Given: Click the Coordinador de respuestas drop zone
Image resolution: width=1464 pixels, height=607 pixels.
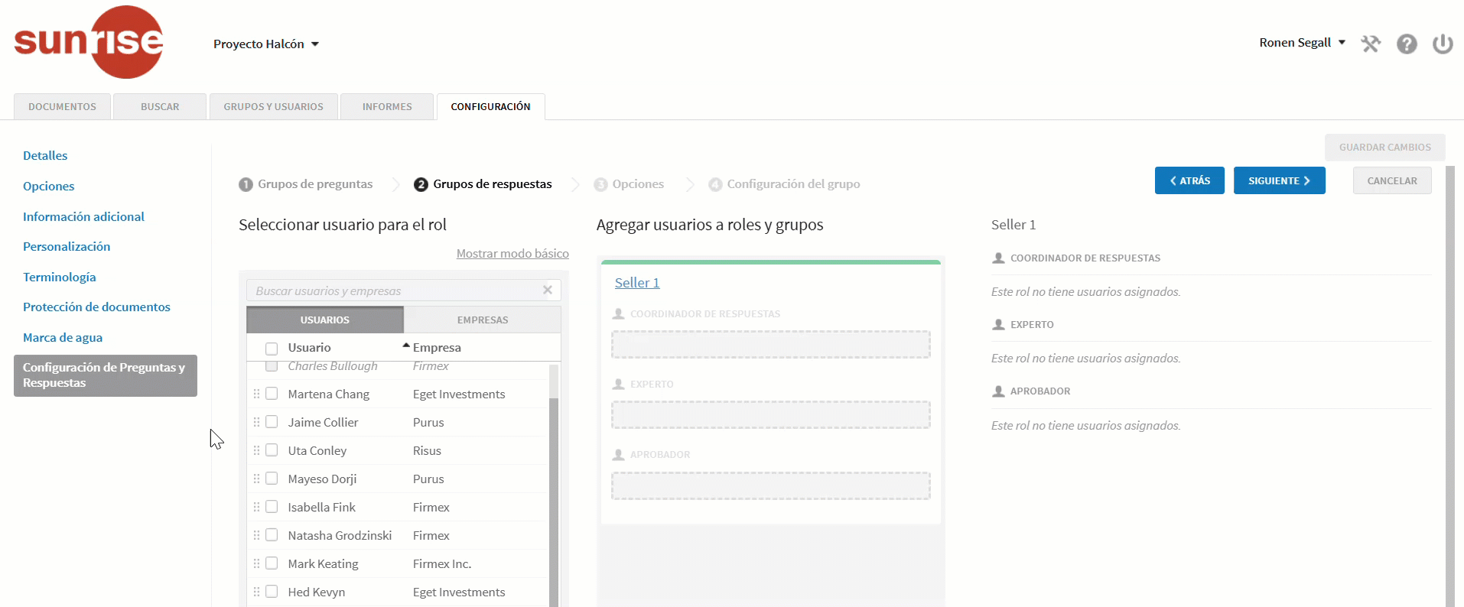Looking at the screenshot, I should pos(771,345).
